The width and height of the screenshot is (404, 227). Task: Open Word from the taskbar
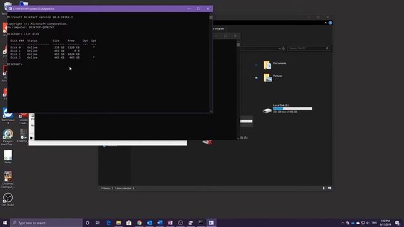160,223
